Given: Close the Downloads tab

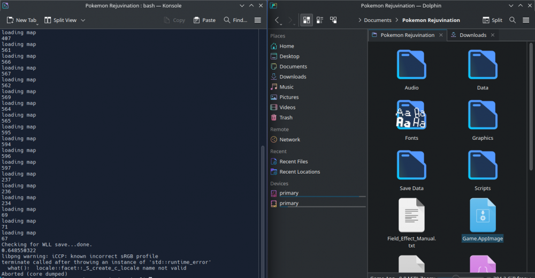Looking at the screenshot, I should (493, 35).
